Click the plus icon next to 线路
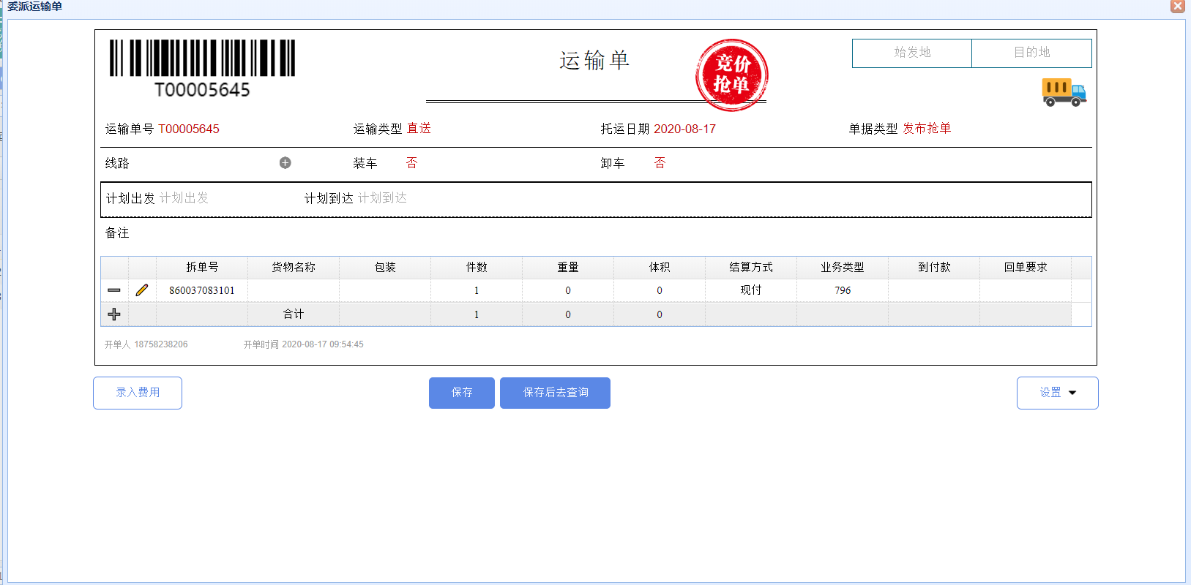The image size is (1191, 585). [x=285, y=163]
